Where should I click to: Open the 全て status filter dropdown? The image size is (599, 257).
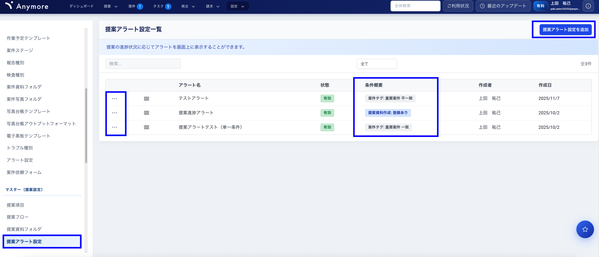tap(376, 64)
